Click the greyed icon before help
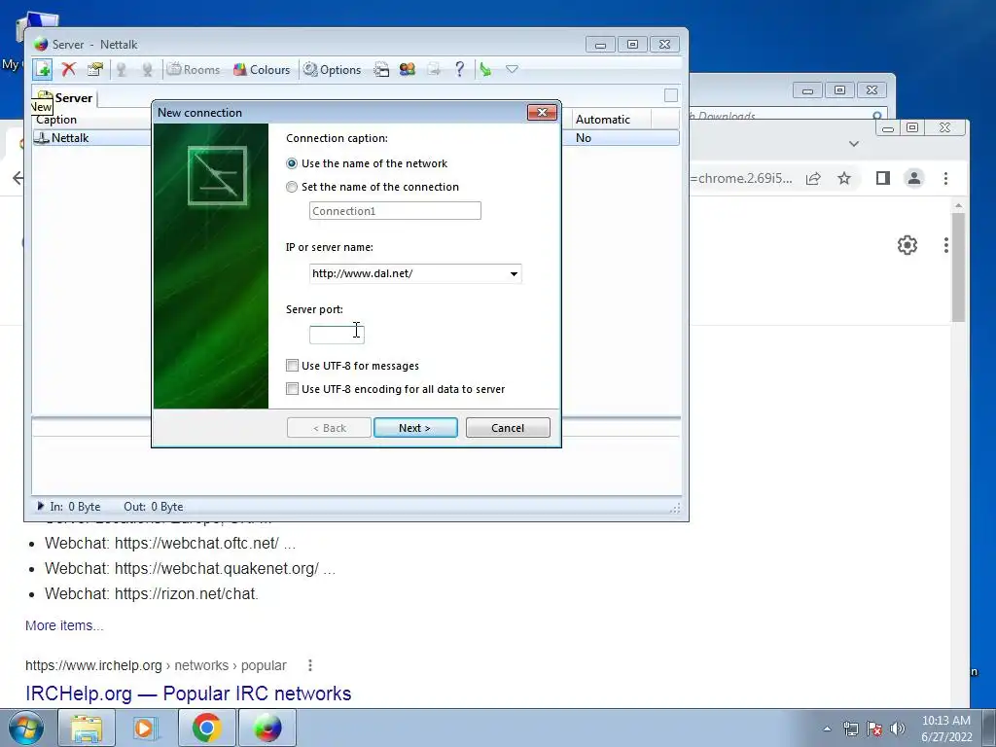Viewport: 996px width, 747px height. (433, 69)
